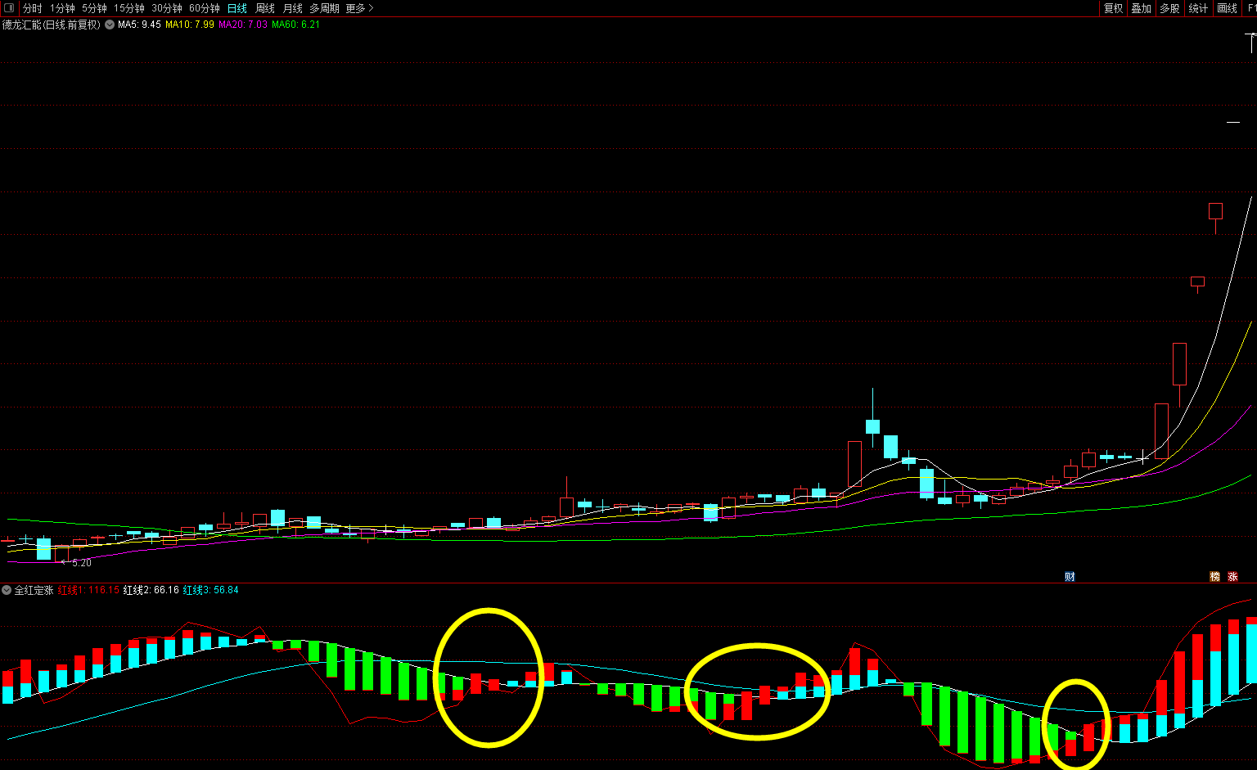Image resolution: width=1257 pixels, height=770 pixels.
Task: Switch to 日线 daily chart
Action: [237, 8]
